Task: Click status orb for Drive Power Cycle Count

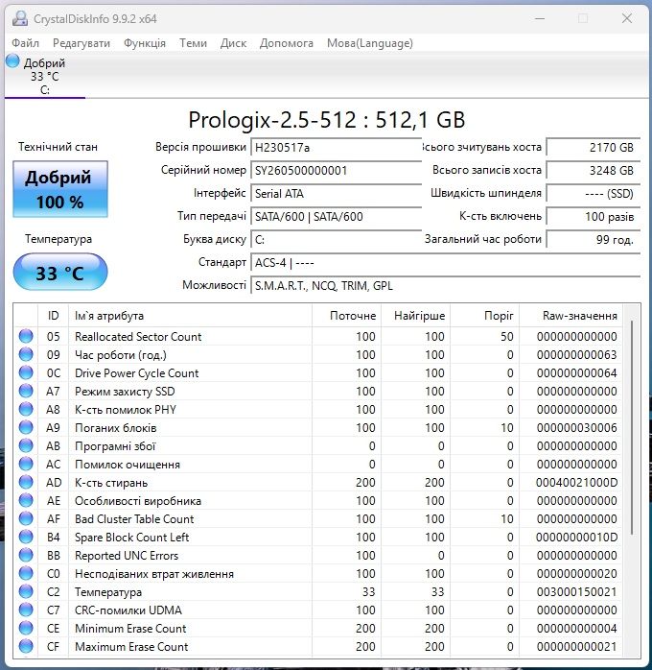Action: pyautogui.click(x=26, y=372)
